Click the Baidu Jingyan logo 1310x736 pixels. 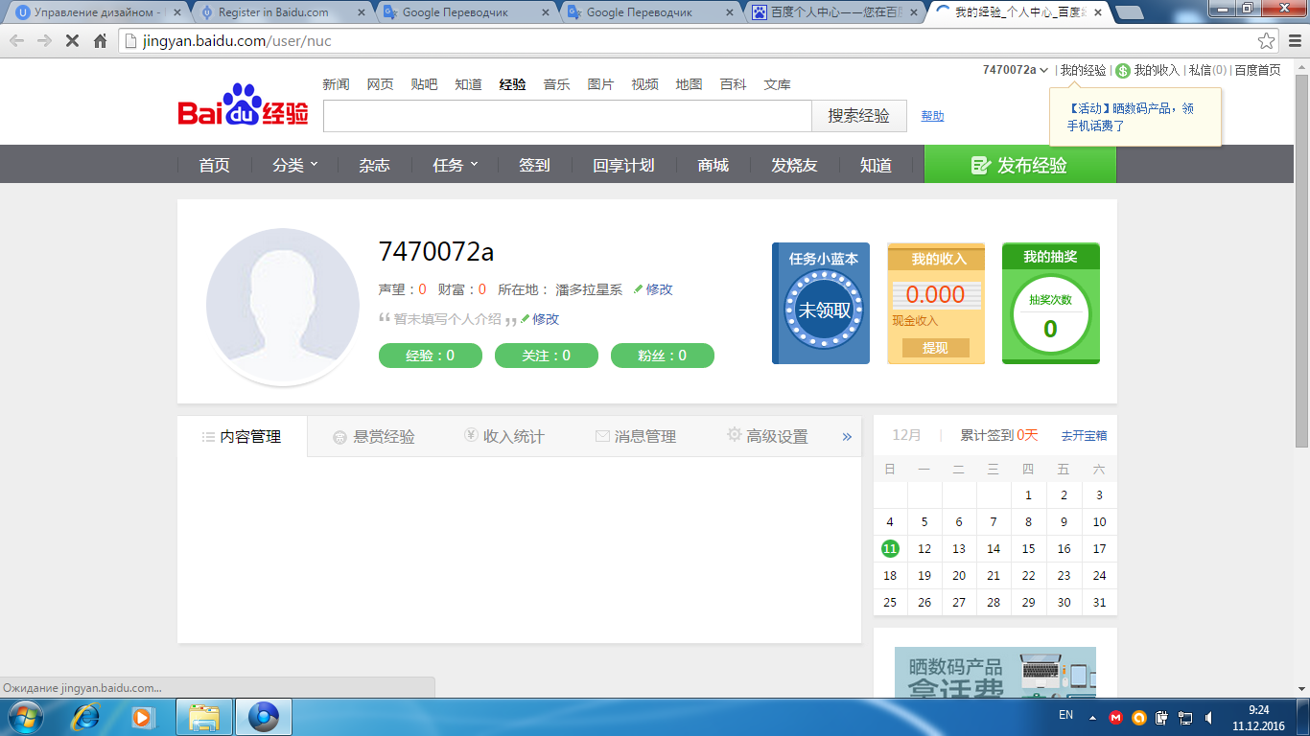244,105
